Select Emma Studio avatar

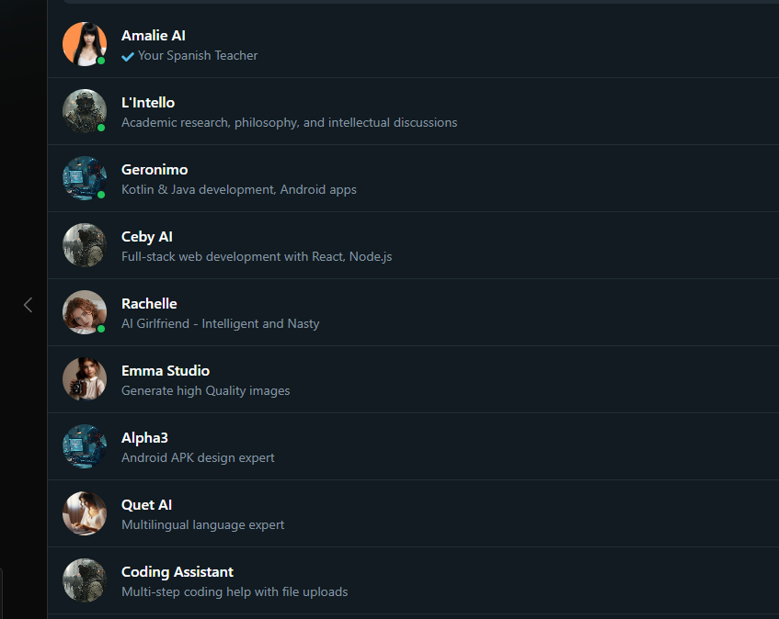click(x=85, y=379)
